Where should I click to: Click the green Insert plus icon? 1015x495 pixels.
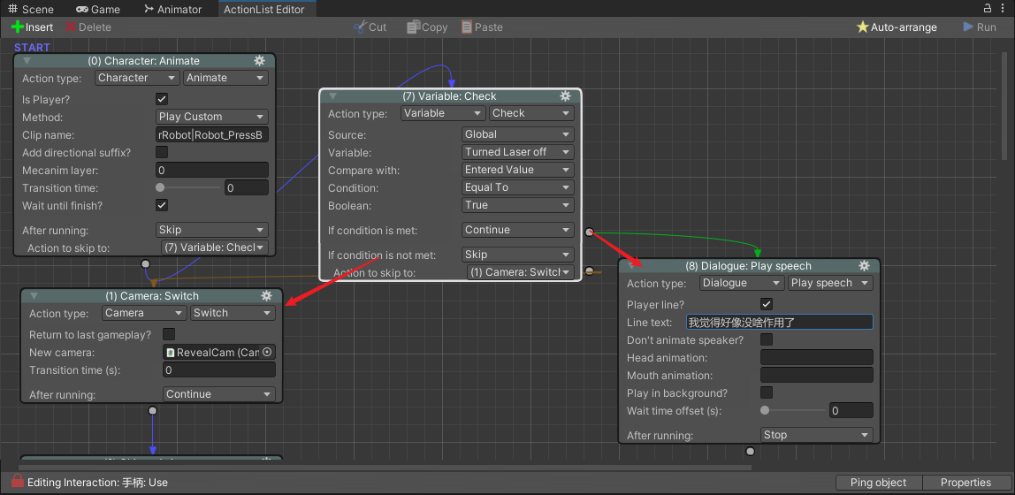point(17,27)
